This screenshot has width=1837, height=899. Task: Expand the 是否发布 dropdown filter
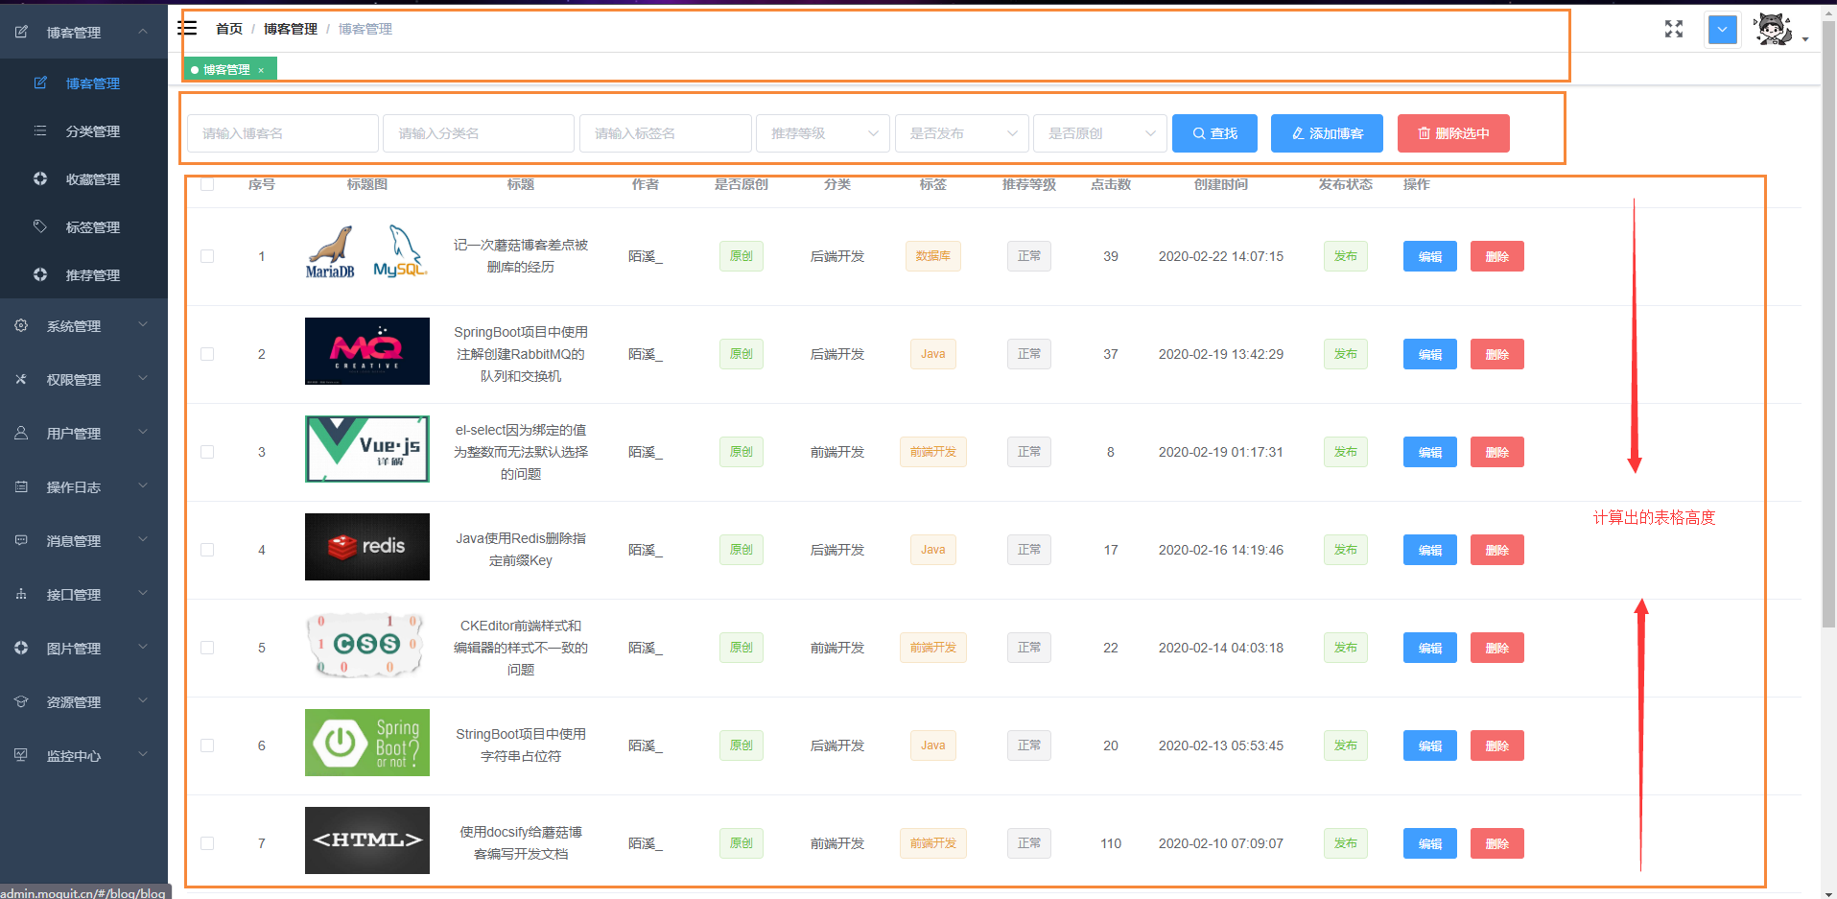click(962, 133)
